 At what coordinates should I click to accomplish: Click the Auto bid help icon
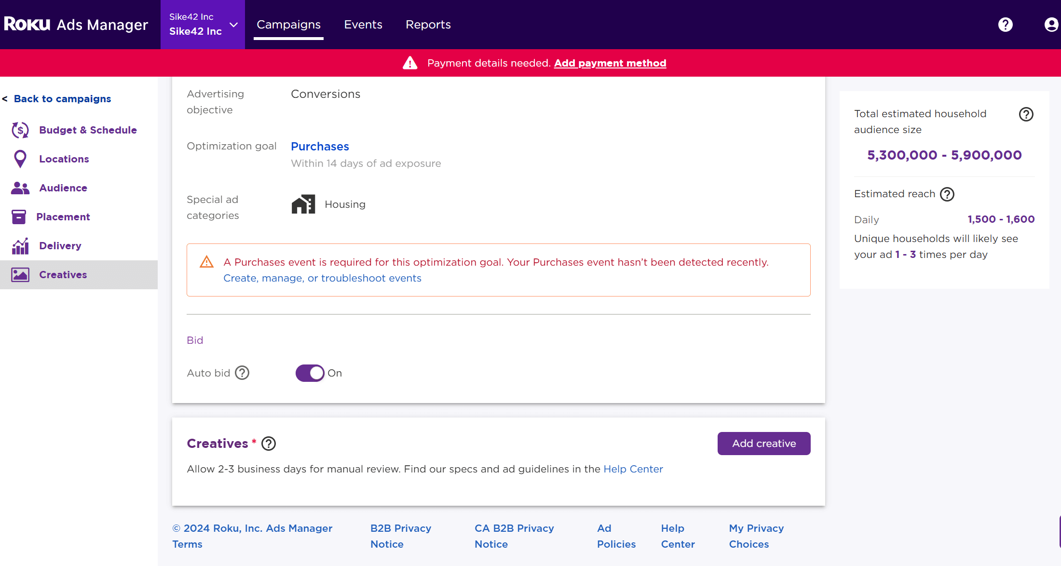tap(242, 373)
